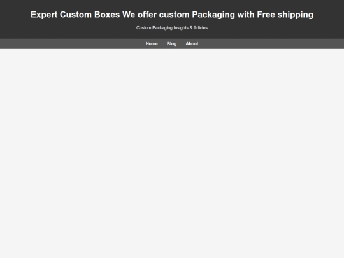Viewport: 344px width, 258px height.
Task: Click "Boxes" in the site heading
Action: (x=107, y=15)
